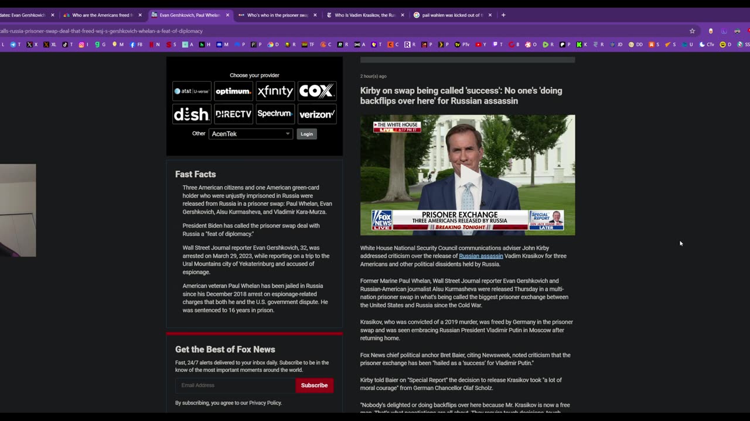750x421 pixels.
Task: Open the DD bookmark
Action: pos(636,44)
